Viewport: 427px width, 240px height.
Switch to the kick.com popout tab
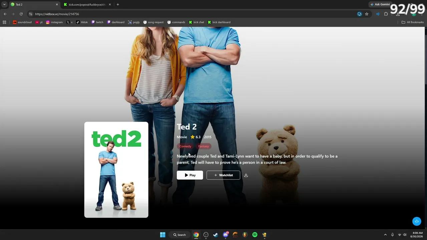pos(87,4)
